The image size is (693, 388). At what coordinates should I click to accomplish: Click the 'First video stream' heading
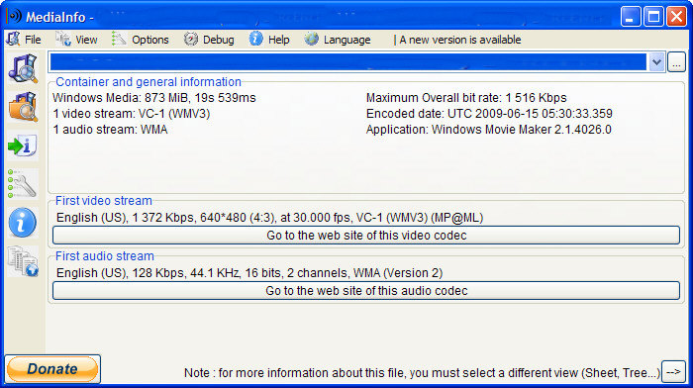(x=104, y=201)
